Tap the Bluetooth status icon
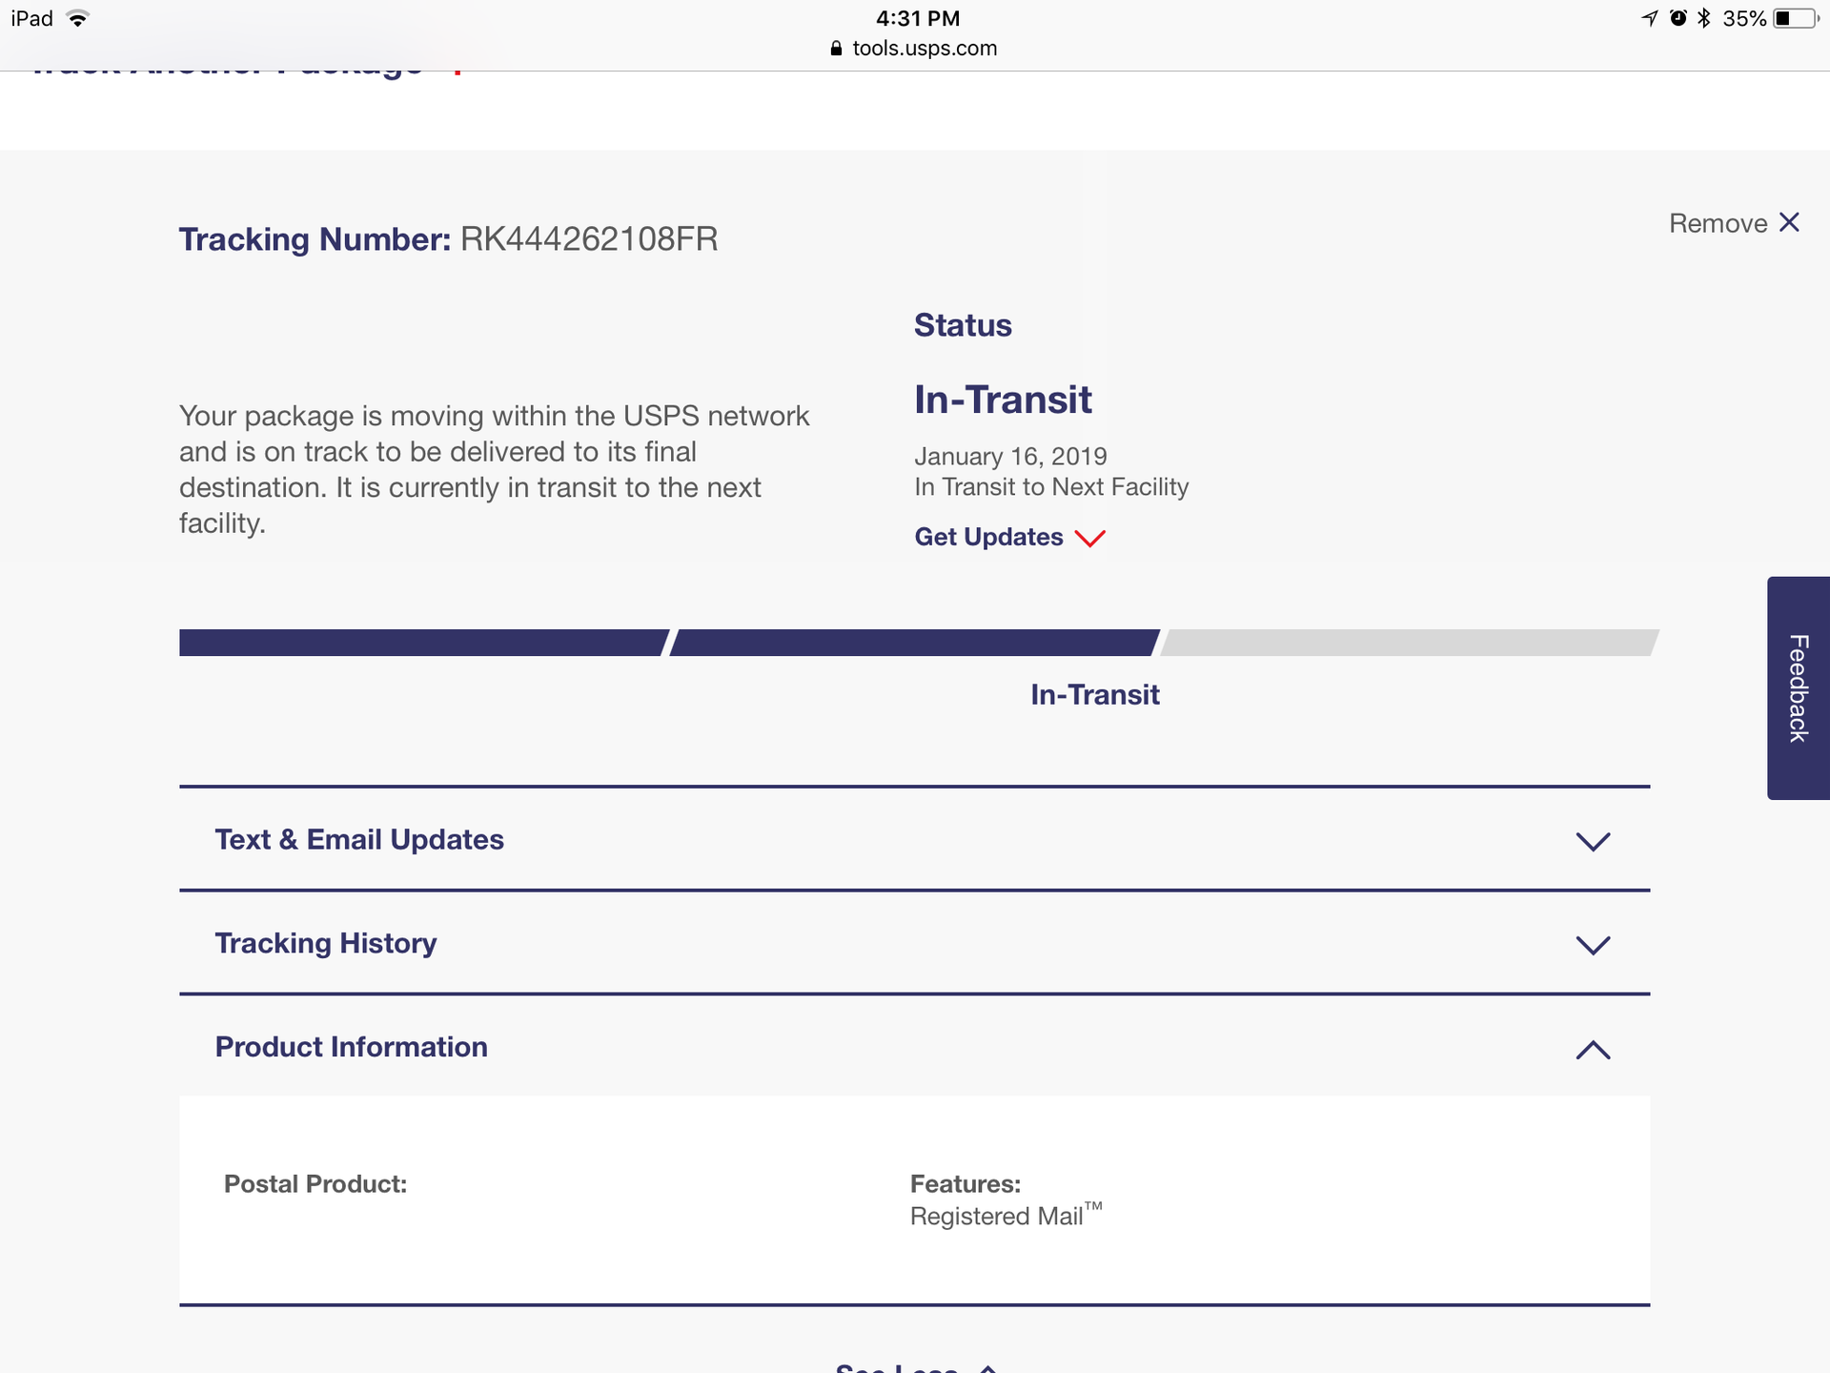This screenshot has width=1830, height=1373. pos(1704,18)
